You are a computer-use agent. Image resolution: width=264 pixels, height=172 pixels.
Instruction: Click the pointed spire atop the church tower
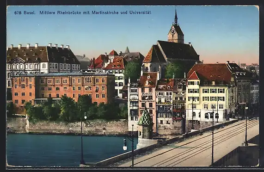point(176,17)
